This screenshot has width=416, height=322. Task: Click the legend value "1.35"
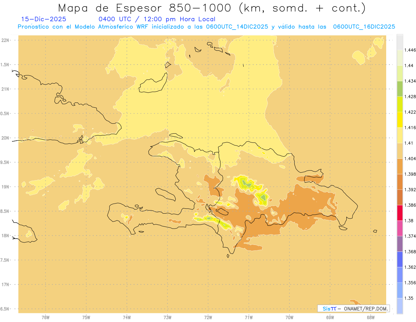tap(409, 298)
